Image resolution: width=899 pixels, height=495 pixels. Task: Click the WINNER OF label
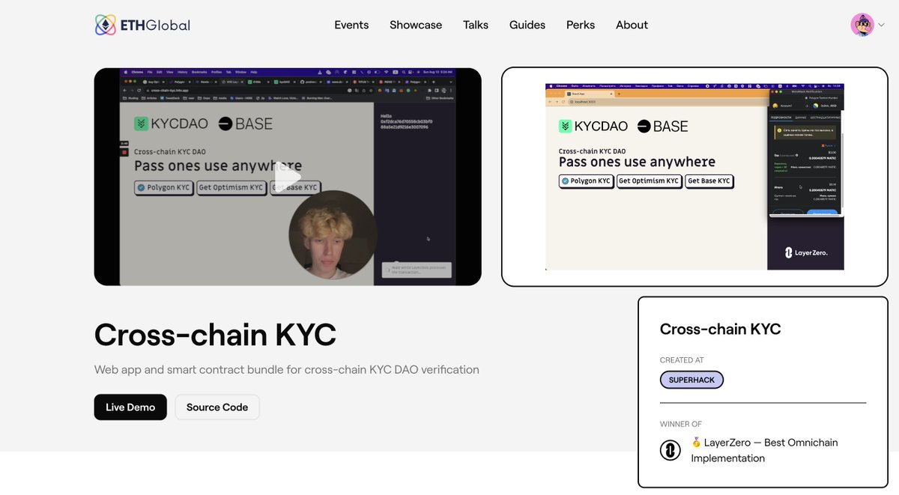681,424
